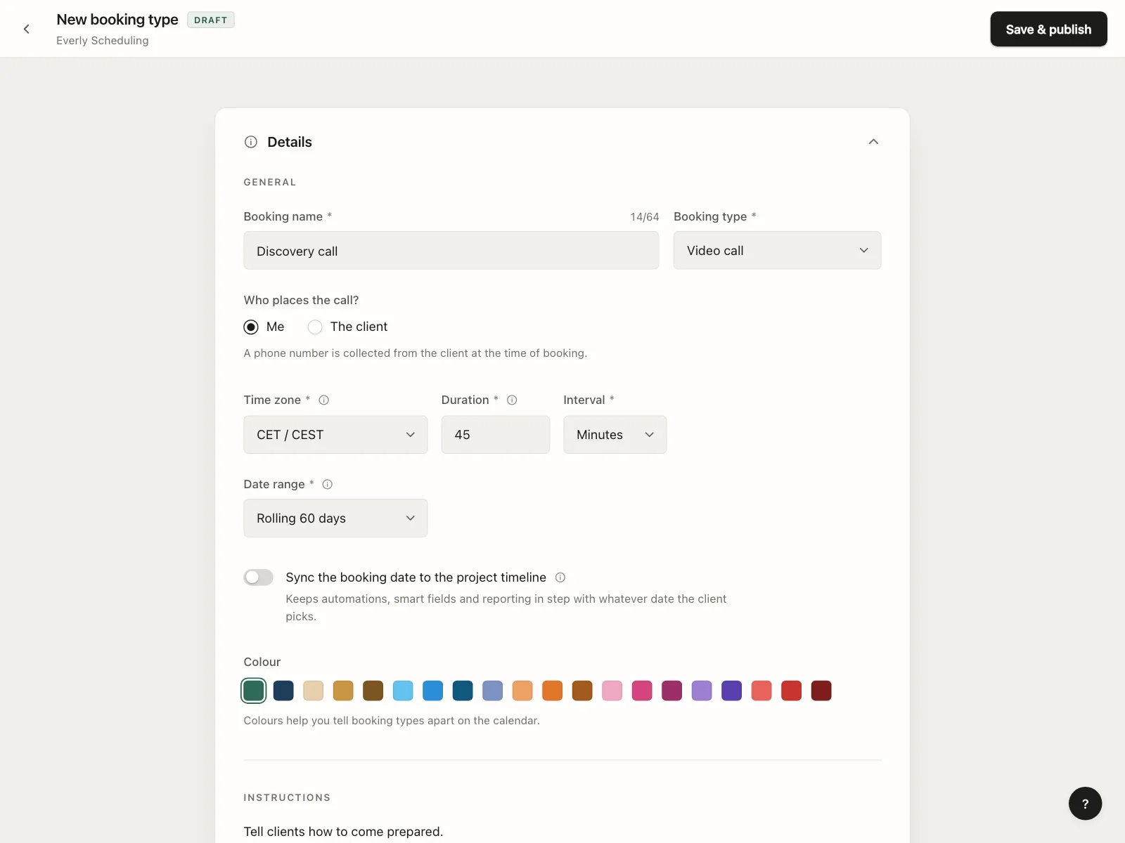Pick the light peach orange colour swatch

[x=522, y=691]
